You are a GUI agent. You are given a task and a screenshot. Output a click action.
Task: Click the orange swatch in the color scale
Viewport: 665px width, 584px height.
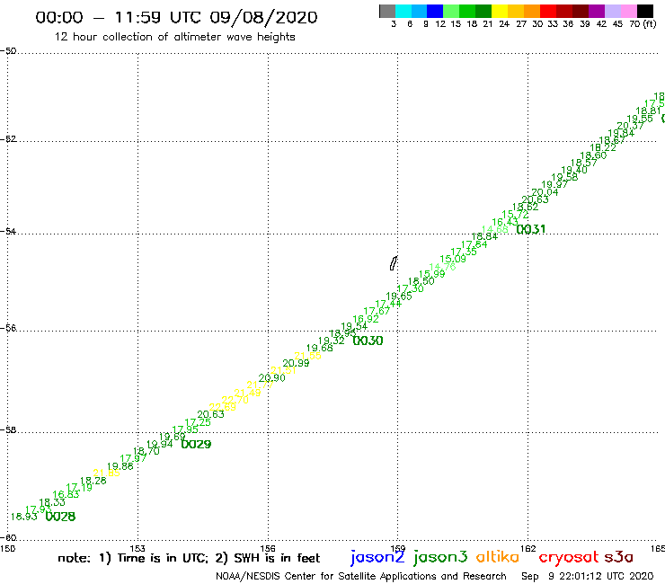(532, 11)
